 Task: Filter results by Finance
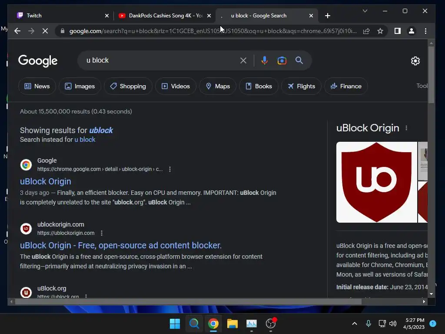click(x=346, y=86)
